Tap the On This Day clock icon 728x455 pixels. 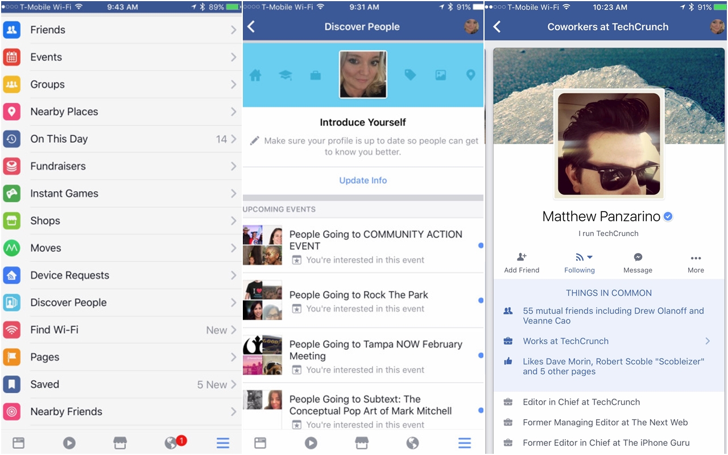click(x=12, y=139)
